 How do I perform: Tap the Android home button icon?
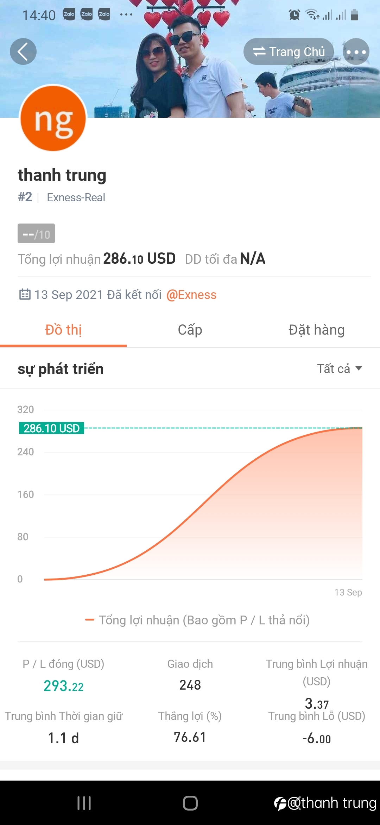point(190,803)
